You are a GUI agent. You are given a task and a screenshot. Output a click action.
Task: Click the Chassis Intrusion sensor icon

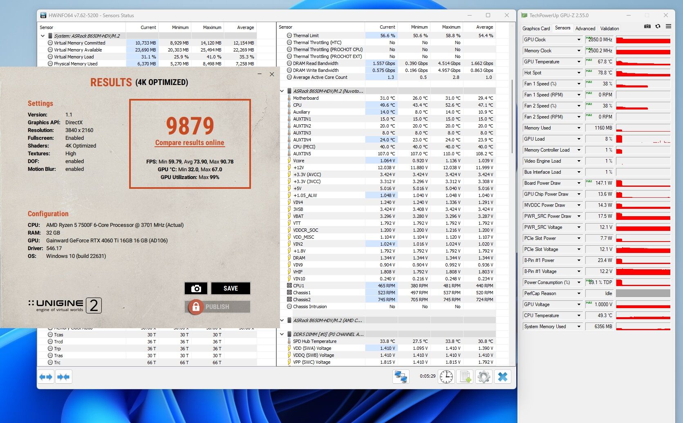tap(289, 307)
